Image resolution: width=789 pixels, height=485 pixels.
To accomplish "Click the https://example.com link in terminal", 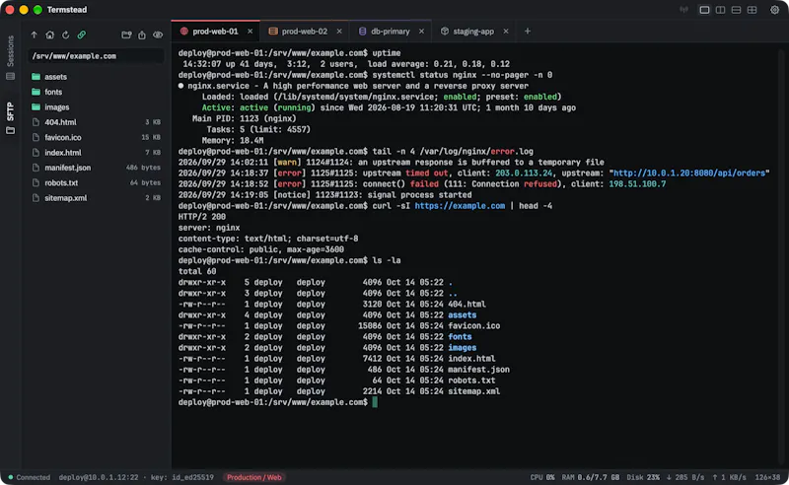I will [460, 206].
